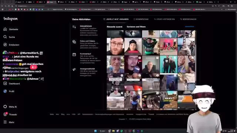Open the Suche magnifier icon
Screen dimensions: 237x133
coord(5,37)
